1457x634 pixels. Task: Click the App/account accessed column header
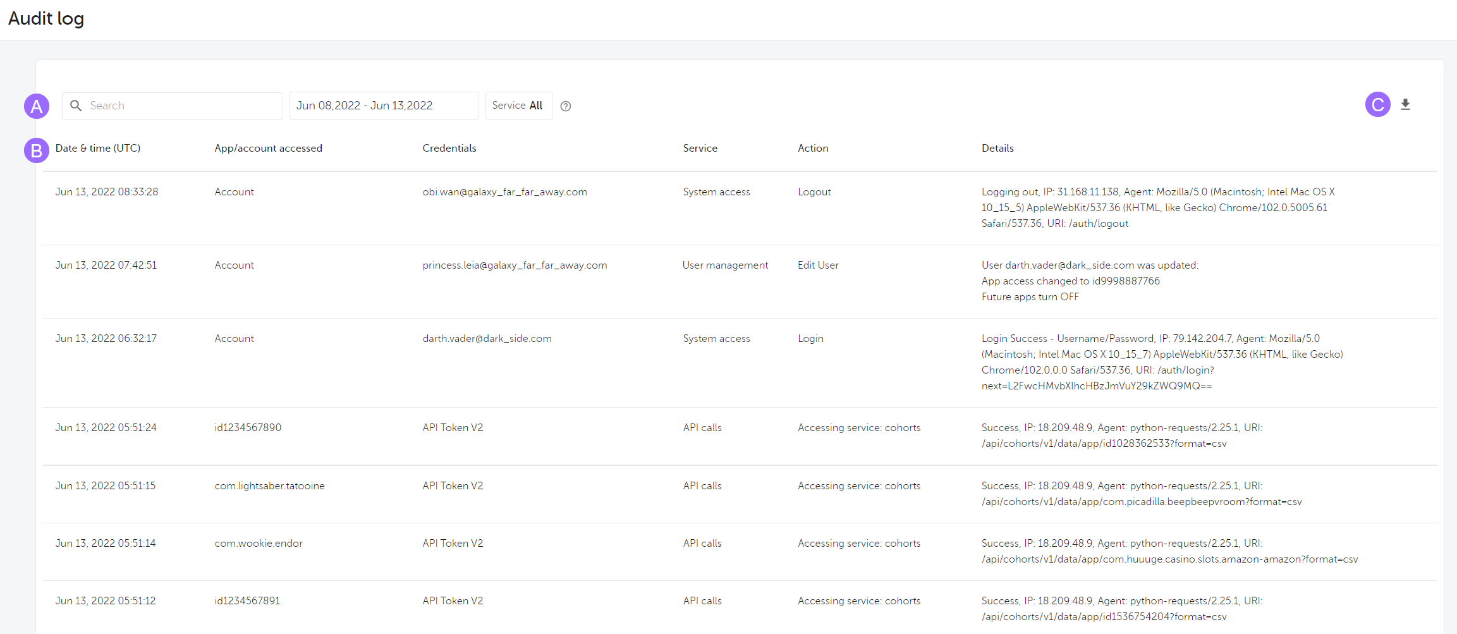[x=268, y=148]
